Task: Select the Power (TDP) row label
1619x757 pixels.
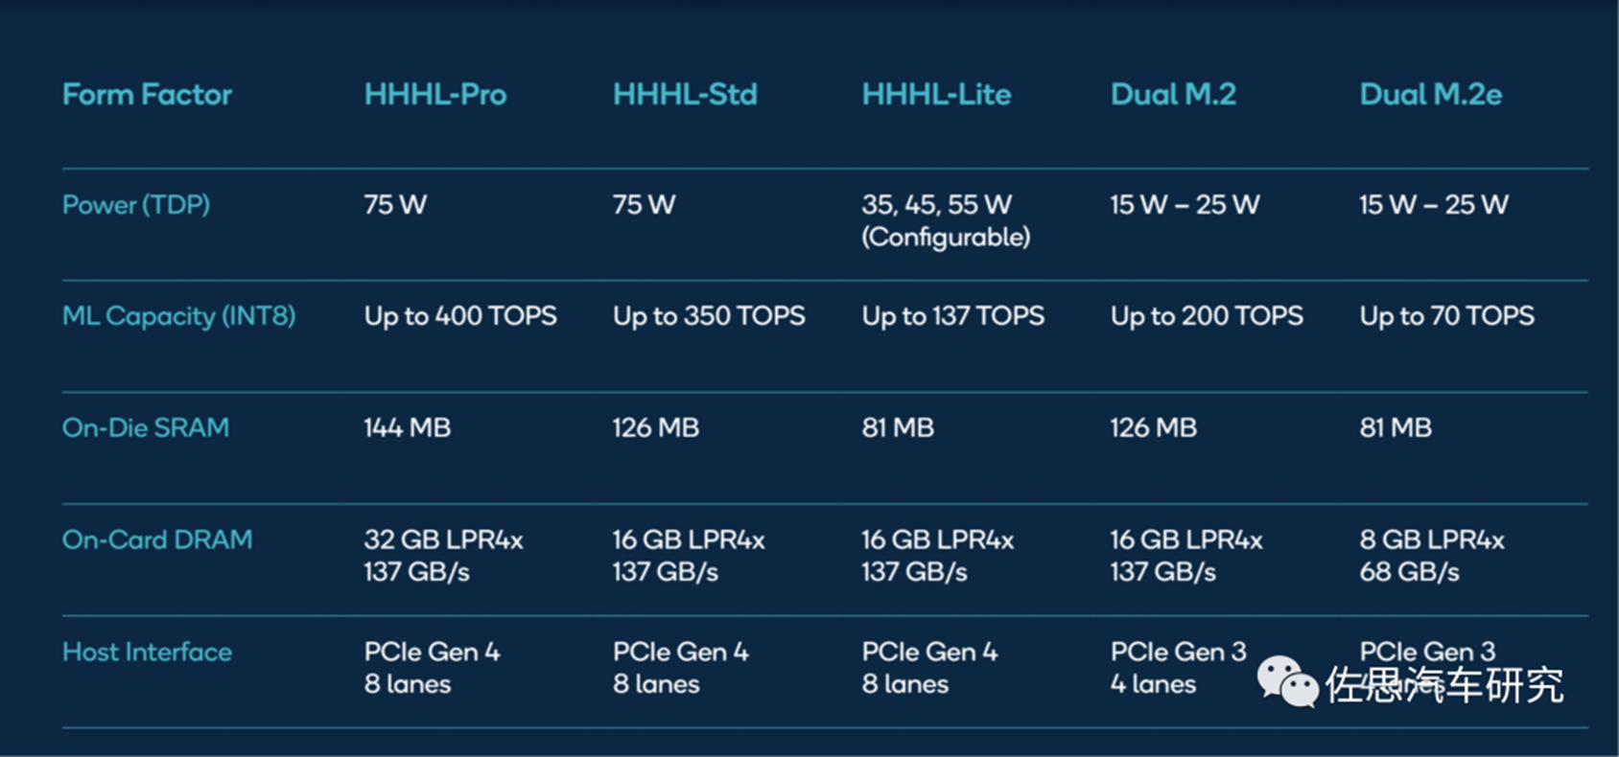Action: click(136, 205)
